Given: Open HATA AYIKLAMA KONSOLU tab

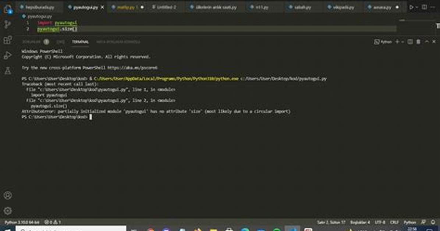Looking at the screenshot, I should point(118,42).
